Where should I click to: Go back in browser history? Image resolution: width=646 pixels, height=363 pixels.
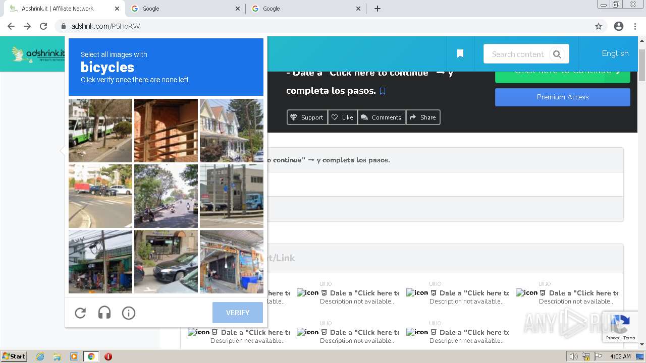point(11,26)
